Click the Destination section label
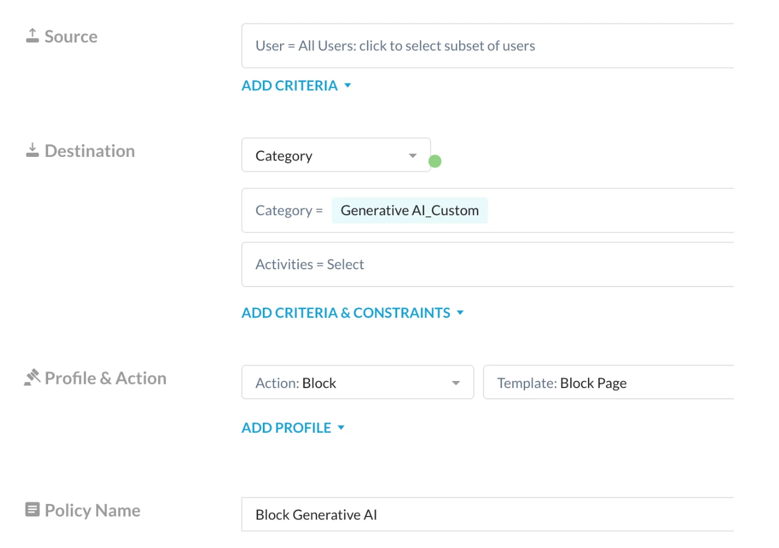779x548 pixels. coord(90,151)
